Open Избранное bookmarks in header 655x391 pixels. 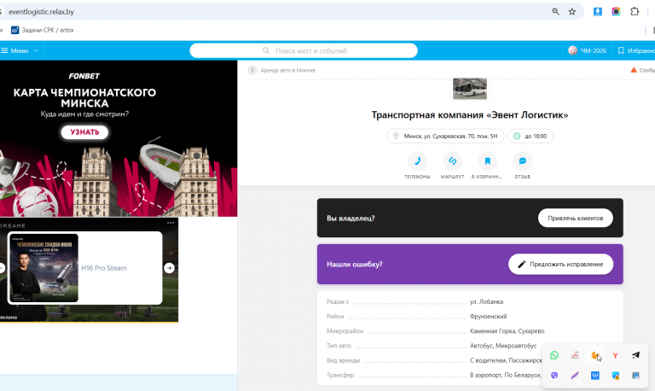click(x=635, y=50)
